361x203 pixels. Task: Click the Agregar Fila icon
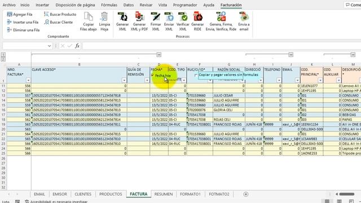10,14
